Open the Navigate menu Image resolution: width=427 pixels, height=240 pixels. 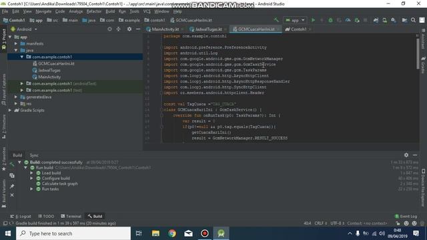tap(43, 11)
